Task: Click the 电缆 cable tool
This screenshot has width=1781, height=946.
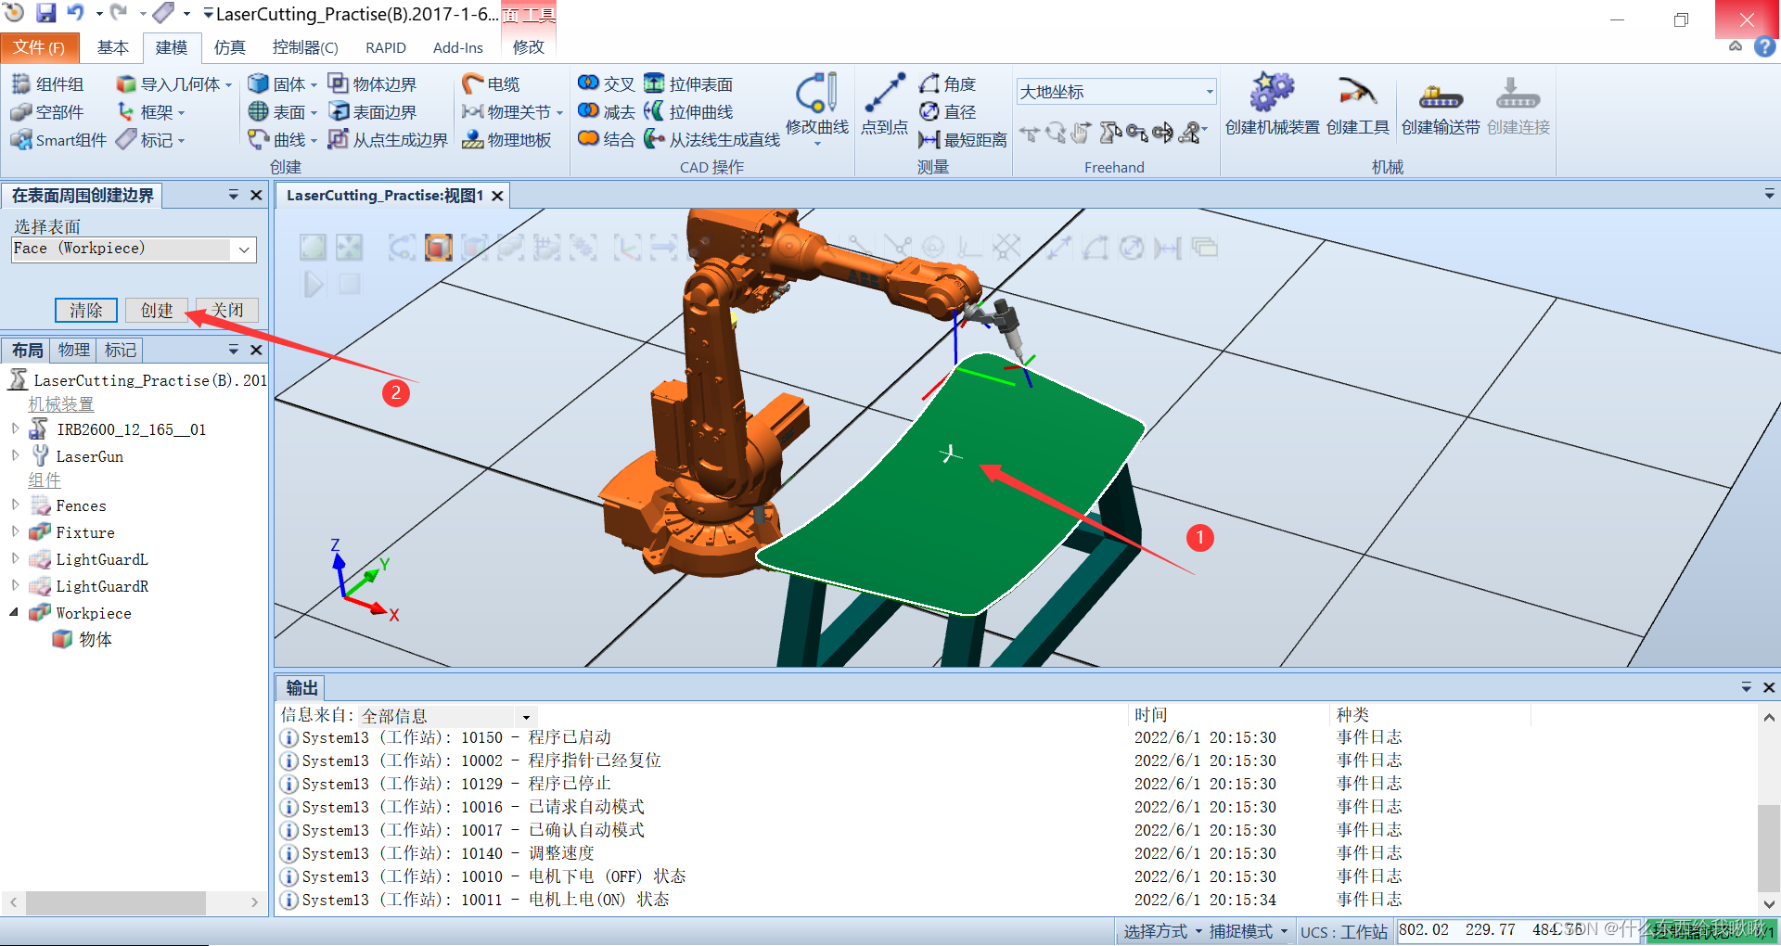Action: 491,84
